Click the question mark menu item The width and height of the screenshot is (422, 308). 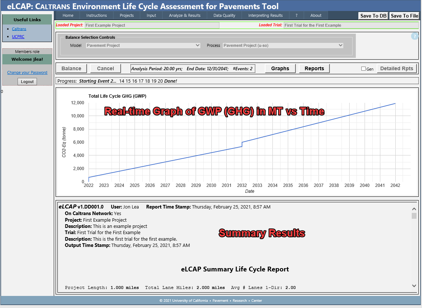coord(297,15)
